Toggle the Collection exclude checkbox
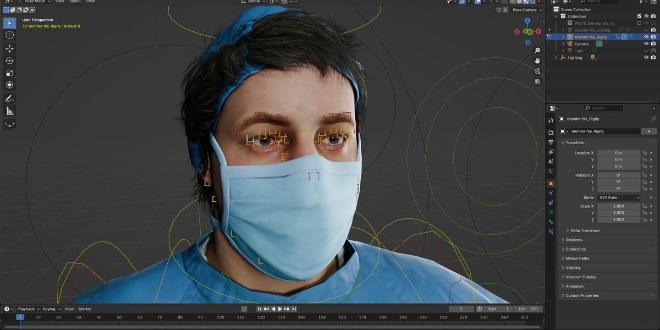This screenshot has width=660, height=330. pos(639,16)
